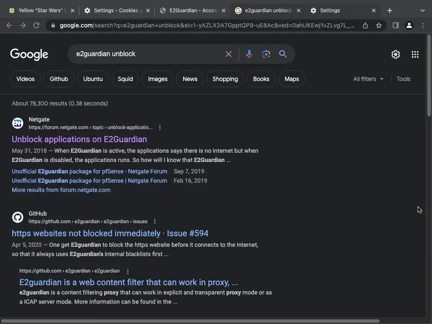Go forward in browser history
432x324 pixels.
point(23,25)
